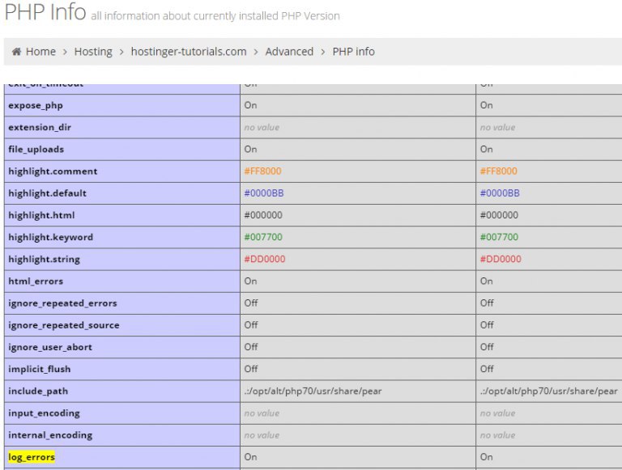The width and height of the screenshot is (622, 470).
Task: Click the internal_encoding master 'no value' cell
Action: coord(498,435)
